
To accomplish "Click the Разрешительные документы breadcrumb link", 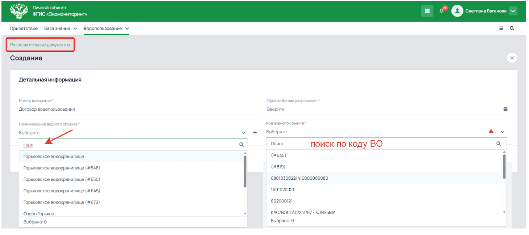I will (40, 45).
